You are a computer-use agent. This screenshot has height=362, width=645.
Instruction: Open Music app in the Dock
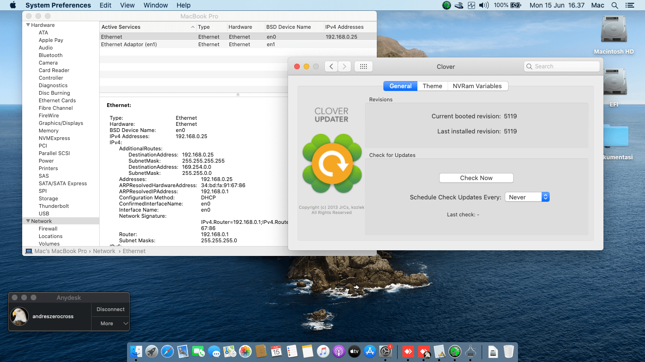323,351
